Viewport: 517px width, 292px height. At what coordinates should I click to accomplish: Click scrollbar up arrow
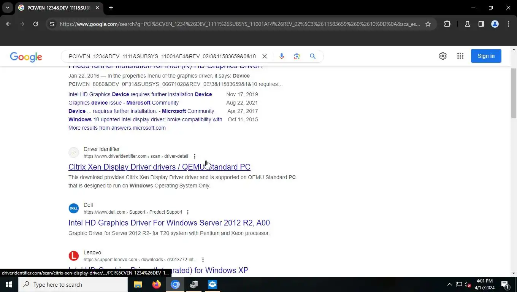514,49
